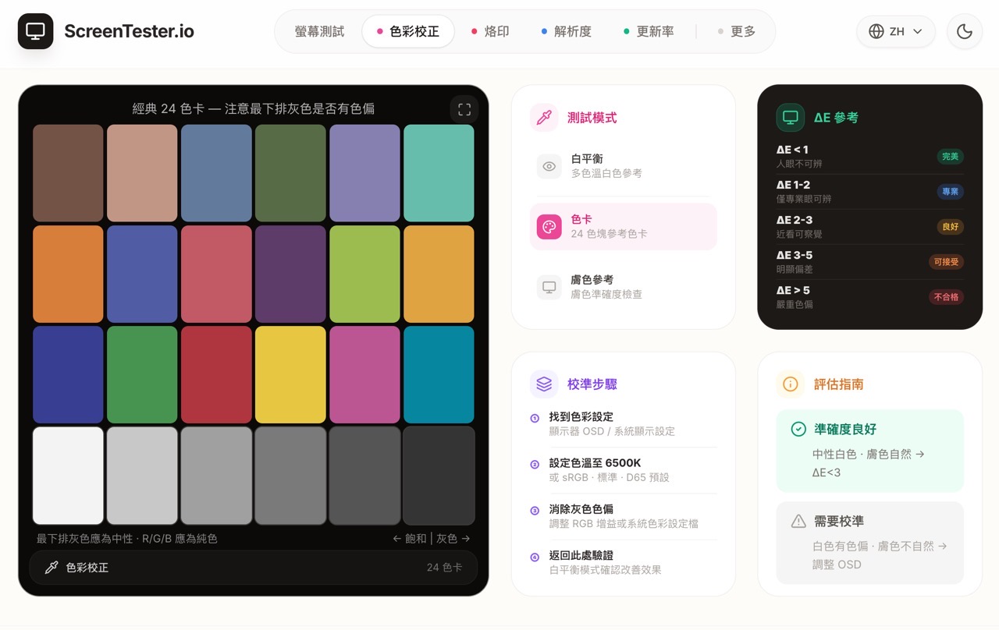The width and height of the screenshot is (999, 630).
Task: Click the layers icon next to 校準步驟
Action: point(544,384)
